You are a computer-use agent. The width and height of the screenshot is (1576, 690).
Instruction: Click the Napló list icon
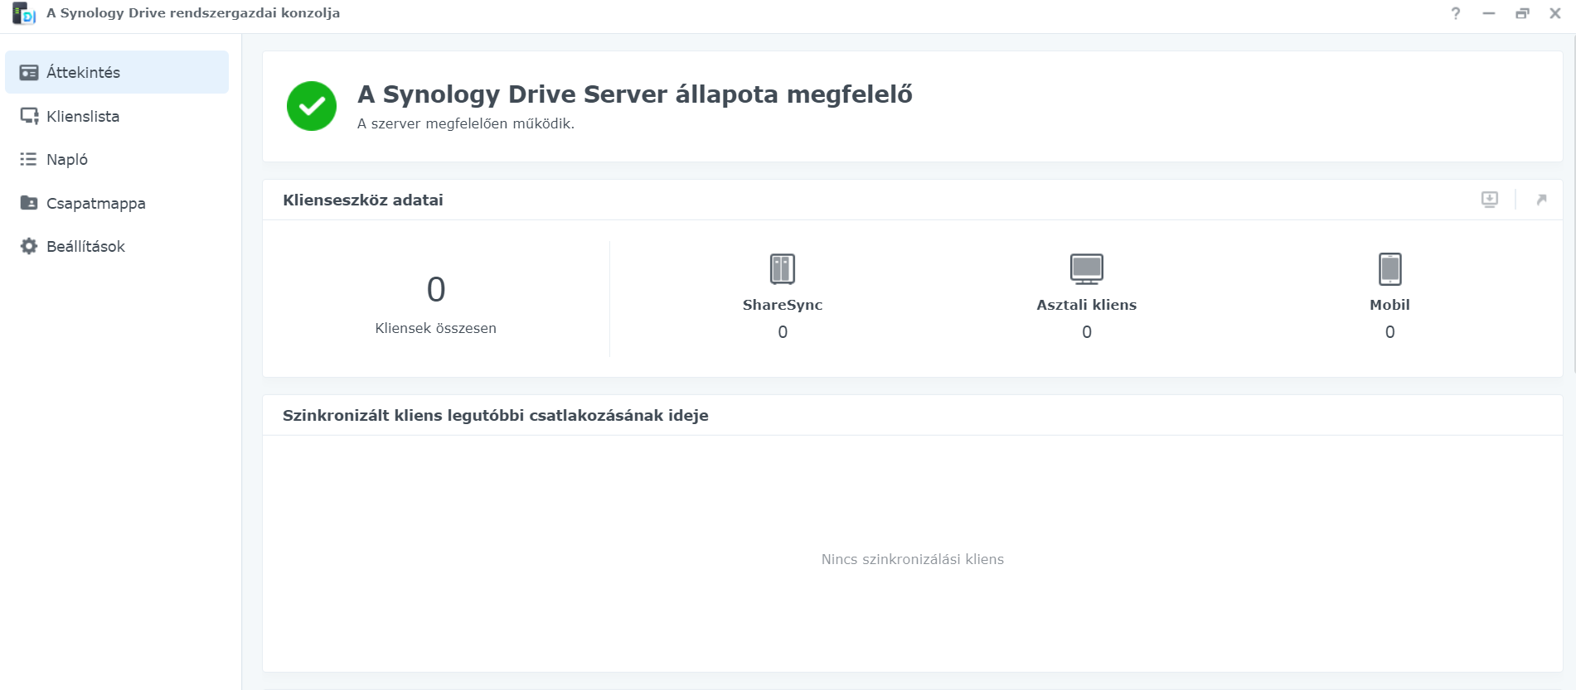pyautogui.click(x=29, y=159)
